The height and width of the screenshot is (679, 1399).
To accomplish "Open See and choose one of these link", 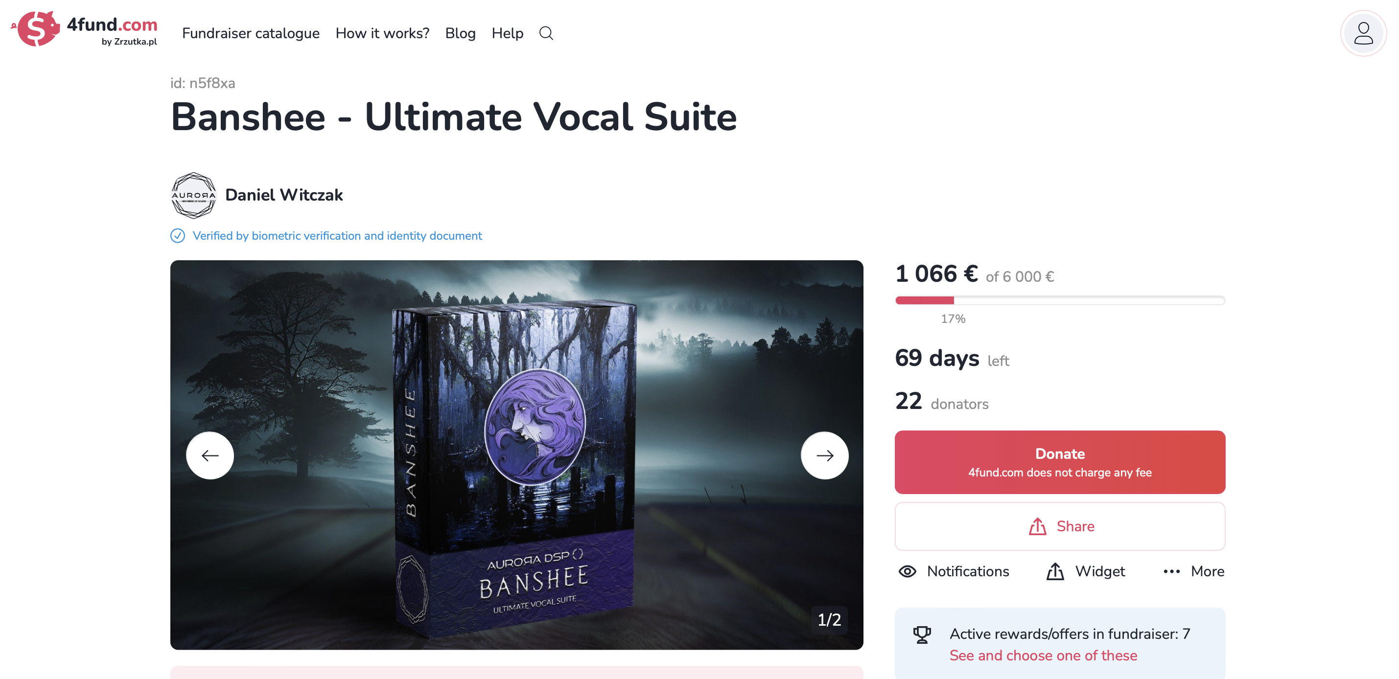I will tap(1043, 655).
